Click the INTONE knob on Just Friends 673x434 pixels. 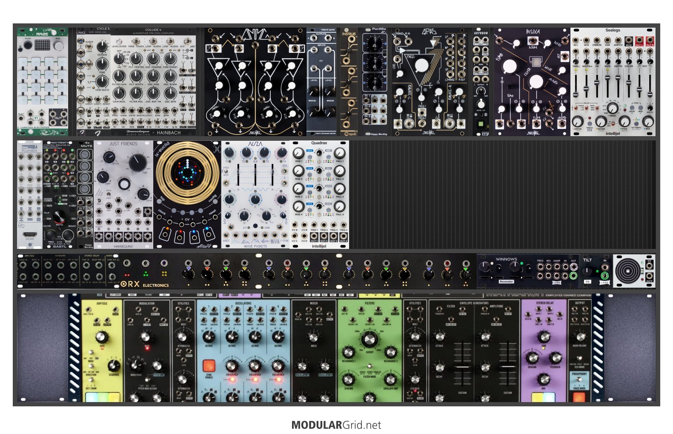tap(109, 158)
